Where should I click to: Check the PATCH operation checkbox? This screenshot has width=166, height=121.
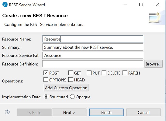tap(125, 73)
